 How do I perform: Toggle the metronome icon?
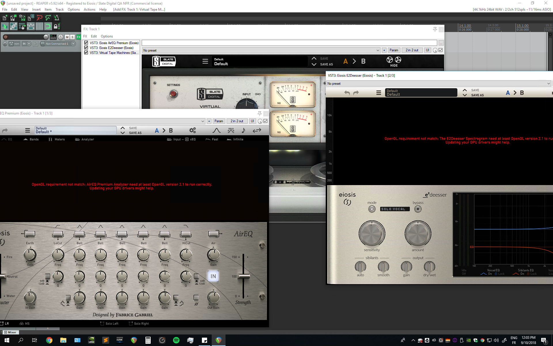57,18
